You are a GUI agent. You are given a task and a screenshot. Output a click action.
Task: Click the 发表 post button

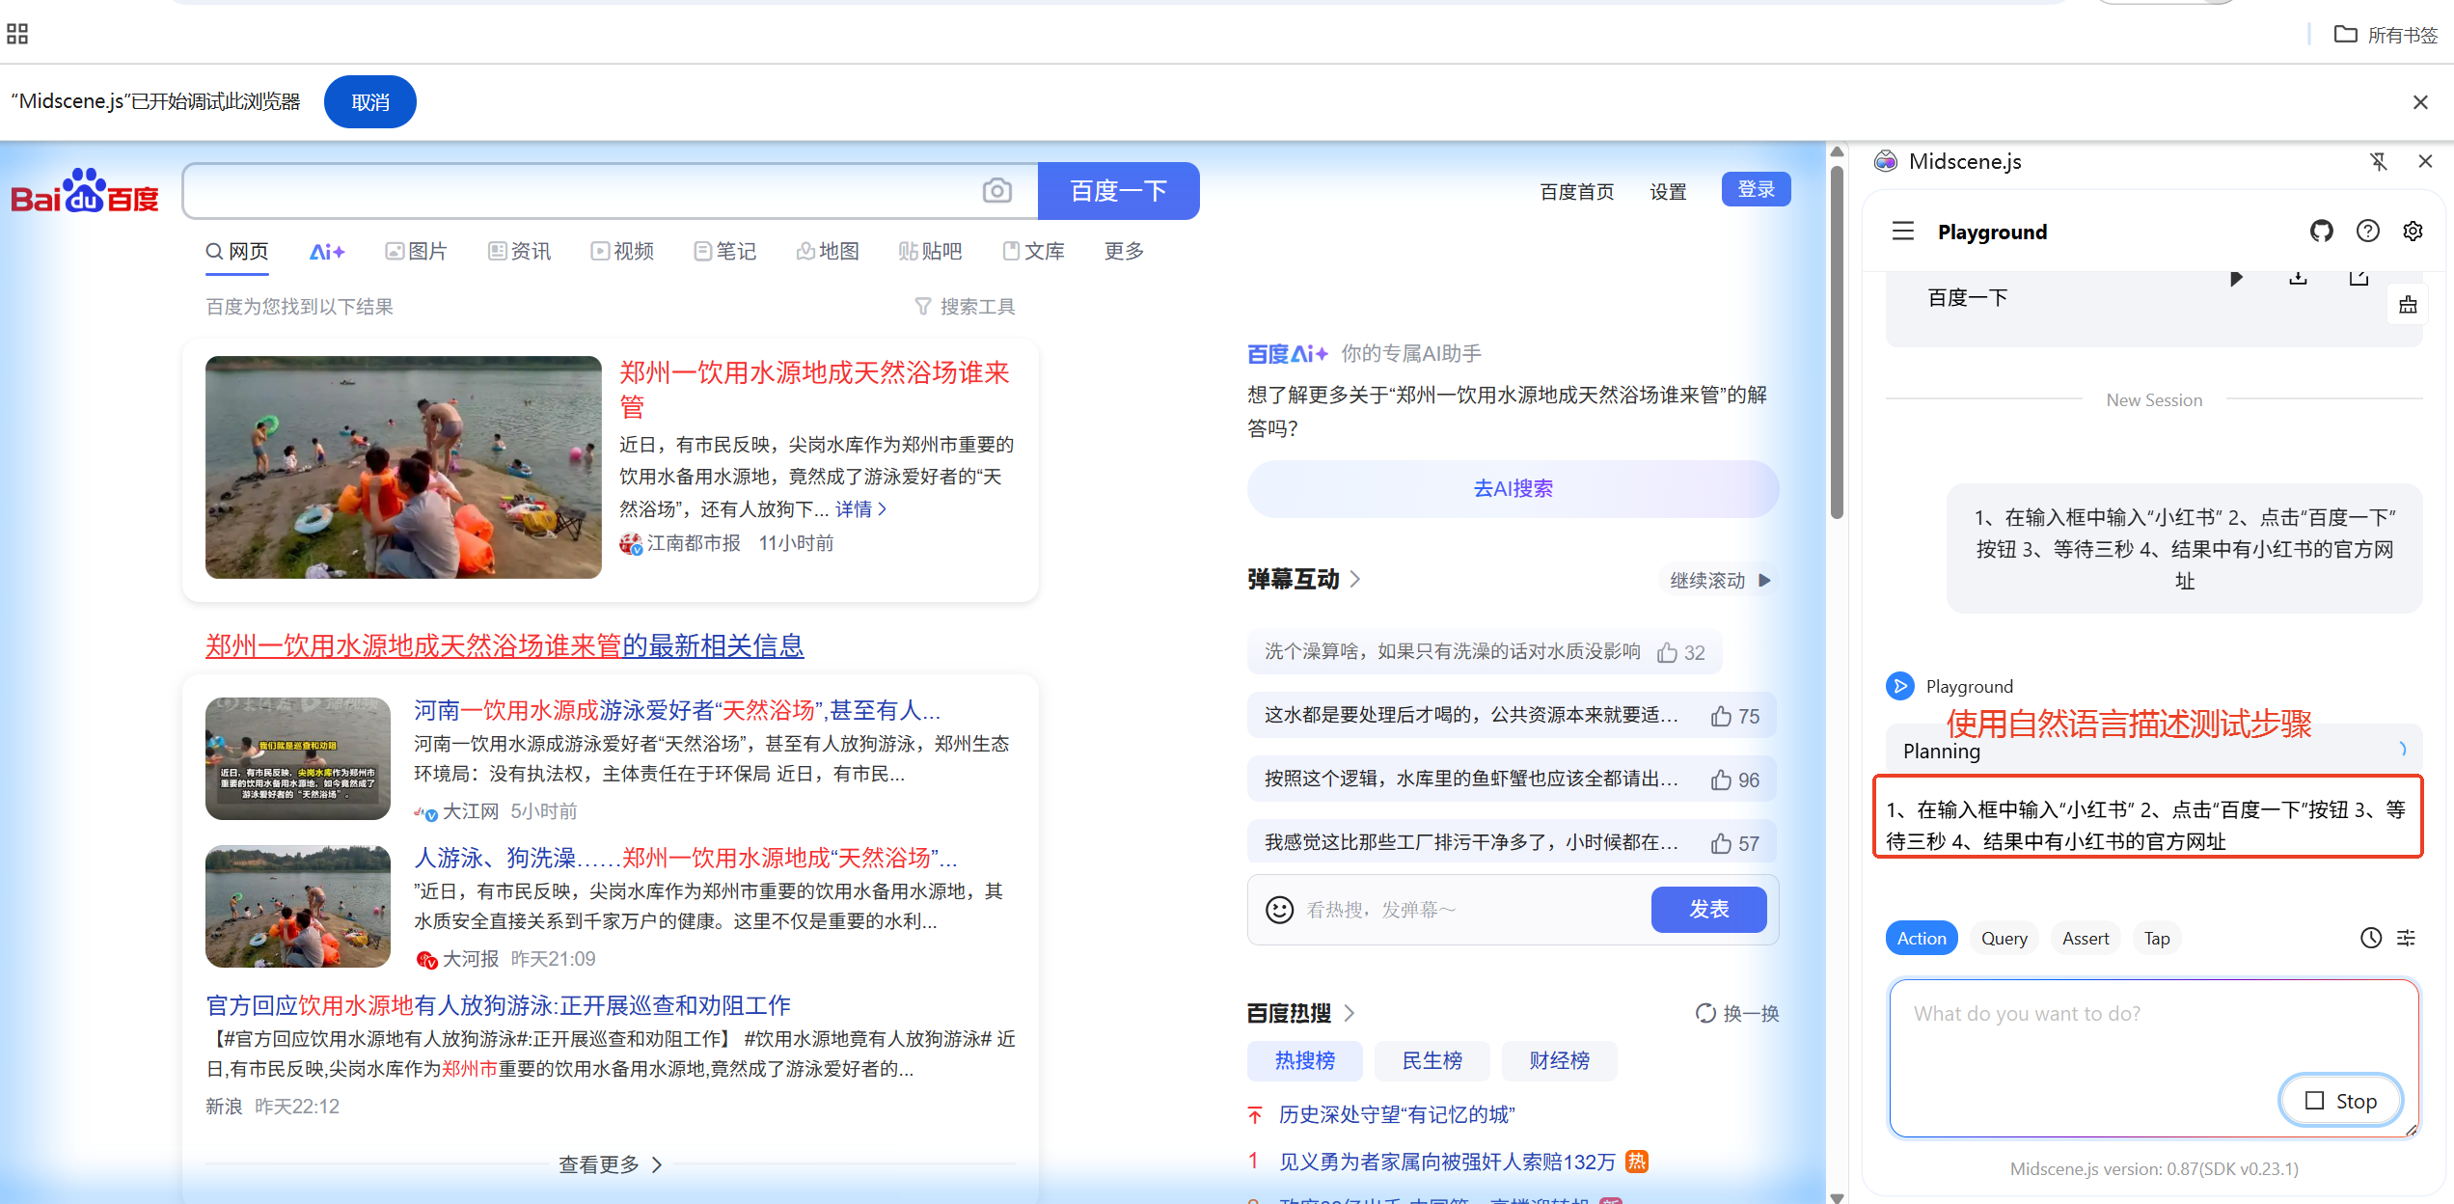1708,910
